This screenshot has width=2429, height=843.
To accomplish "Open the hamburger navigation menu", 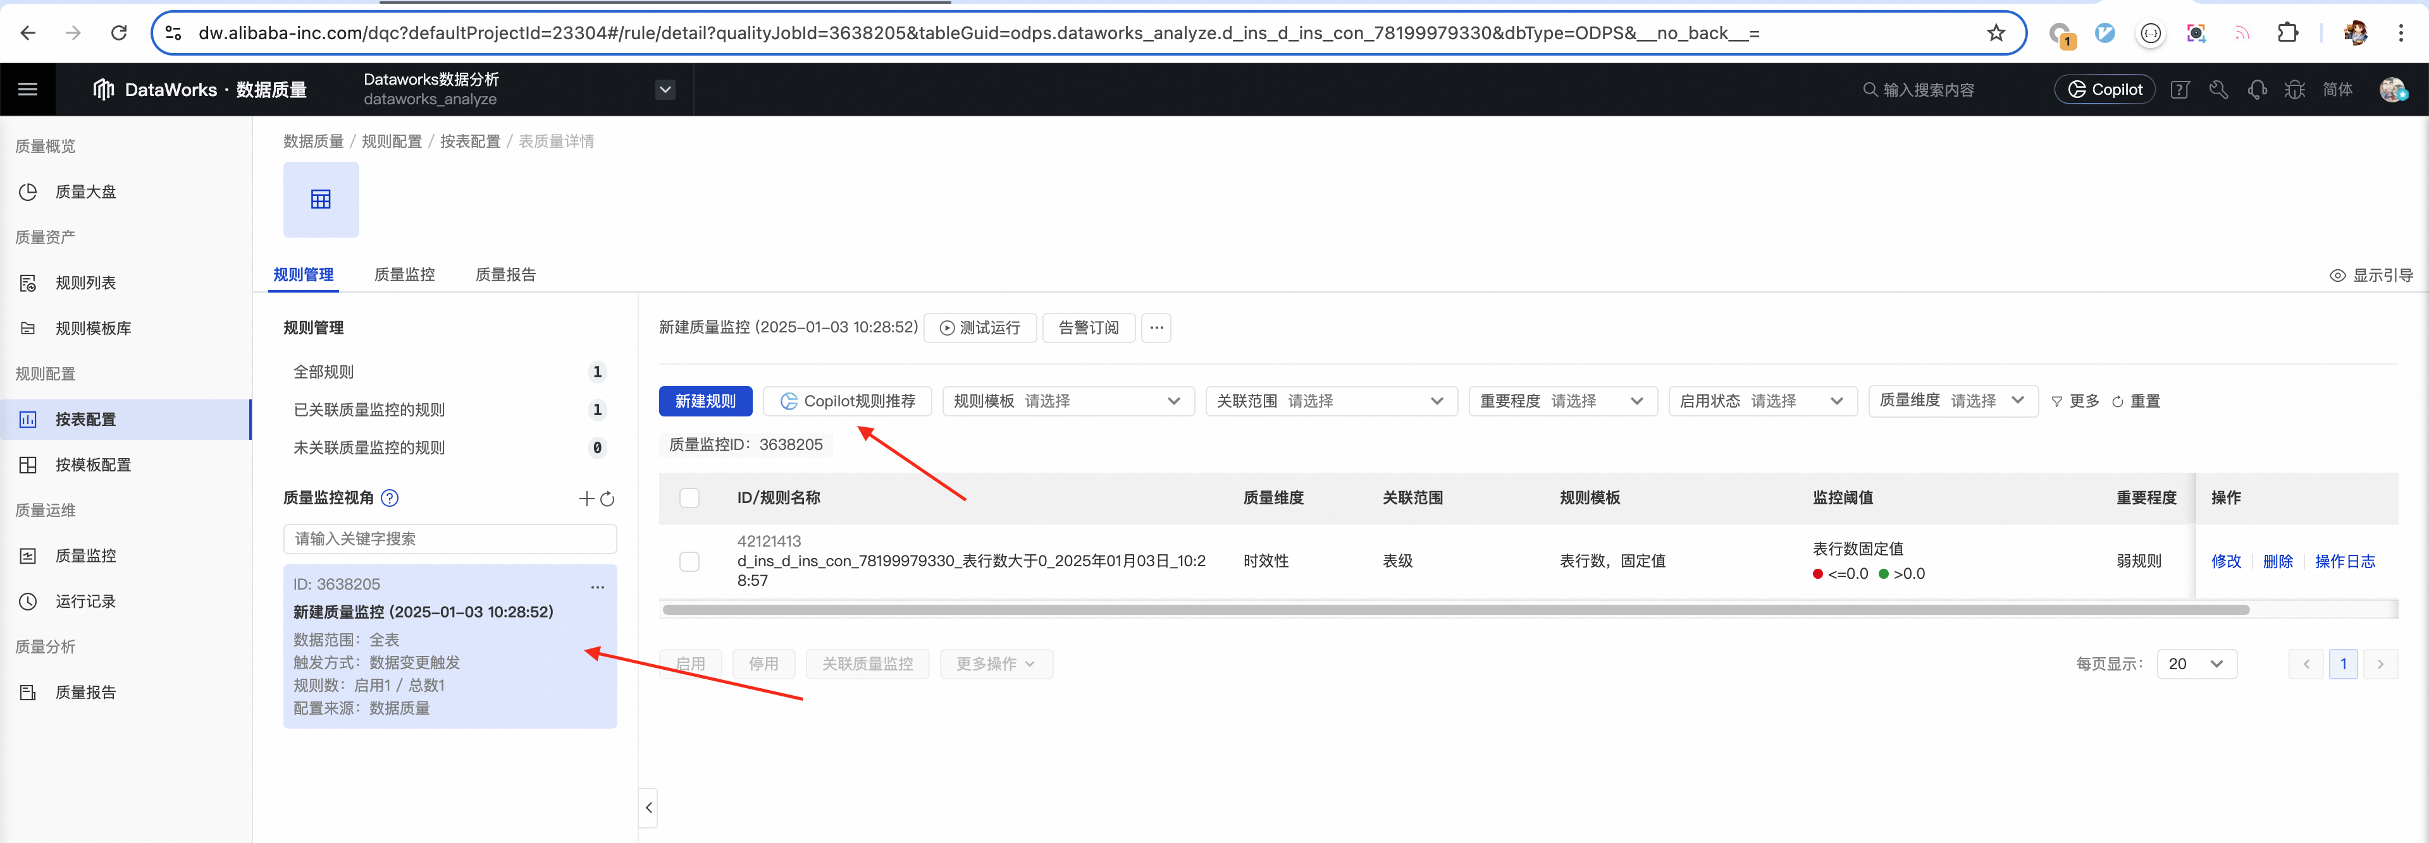I will 27,90.
